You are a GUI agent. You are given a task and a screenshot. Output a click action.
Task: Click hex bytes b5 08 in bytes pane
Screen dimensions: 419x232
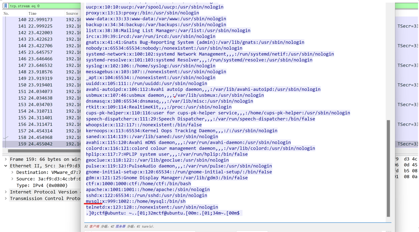coord(410,171)
